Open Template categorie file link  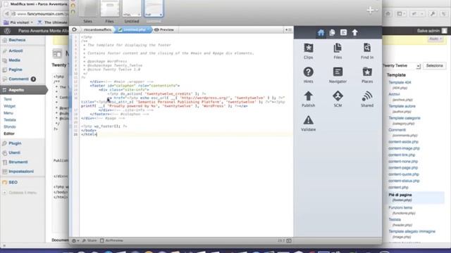[404, 118]
